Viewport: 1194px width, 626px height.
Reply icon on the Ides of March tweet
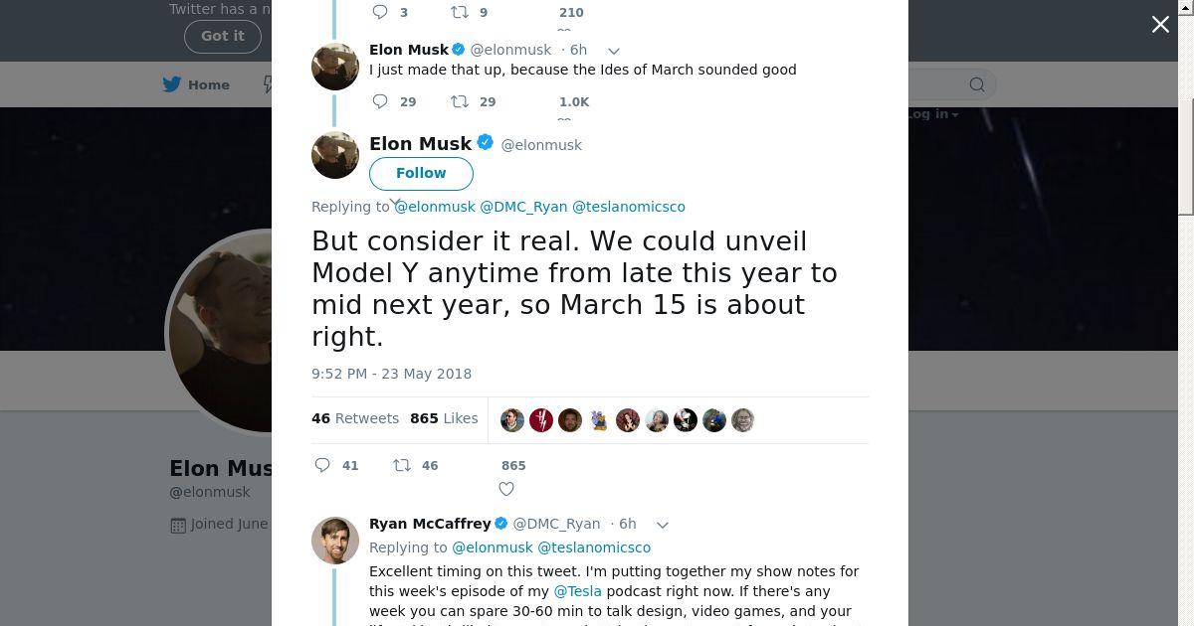point(380,101)
